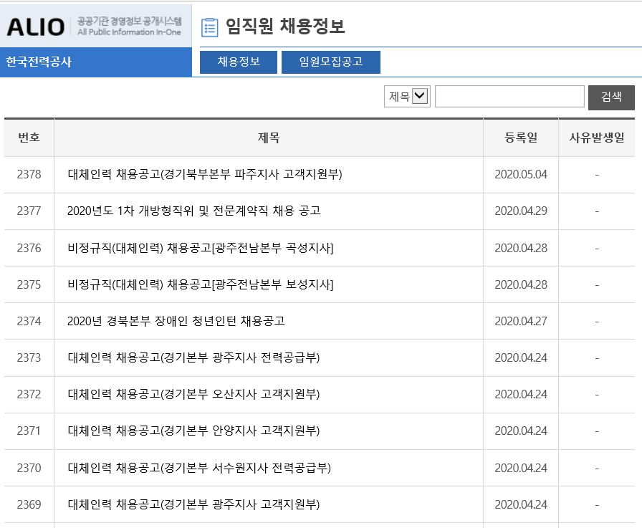The width and height of the screenshot is (642, 528).
Task: Open 경기본부 안양지사 고객지원부 posting
Action: point(193,431)
